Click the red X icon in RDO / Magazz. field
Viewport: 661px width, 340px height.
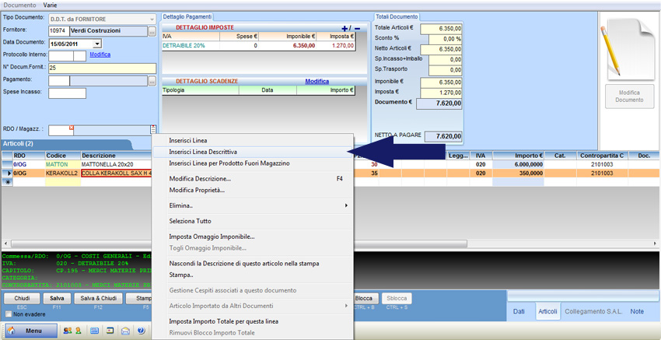click(72, 128)
